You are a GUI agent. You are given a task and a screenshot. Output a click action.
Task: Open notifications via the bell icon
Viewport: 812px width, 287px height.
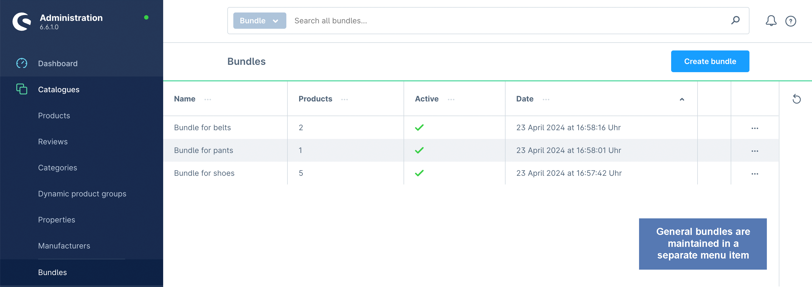(771, 21)
